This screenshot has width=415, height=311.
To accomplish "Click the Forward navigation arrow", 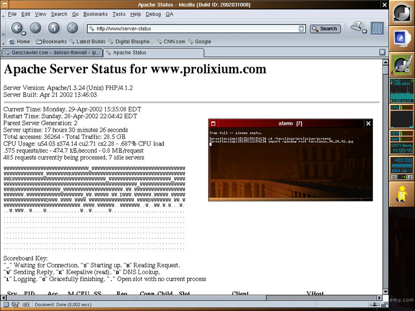I will pyautogui.click(x=35, y=28).
